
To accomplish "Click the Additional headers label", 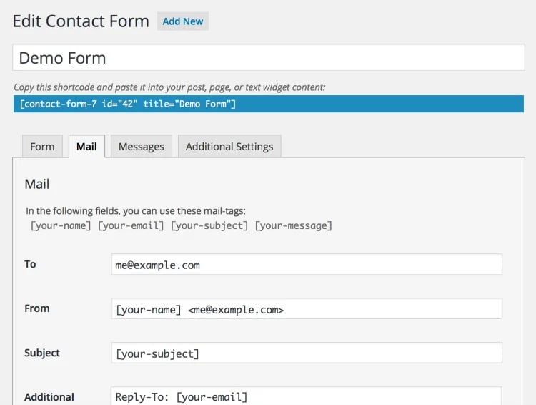I will tap(49, 396).
